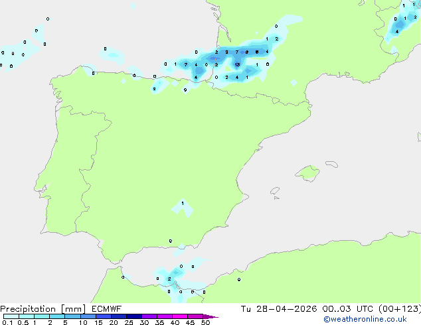Click the '(00+123)' forecast offset text
Viewport: 421px width, 325px height.
(x=400, y=309)
